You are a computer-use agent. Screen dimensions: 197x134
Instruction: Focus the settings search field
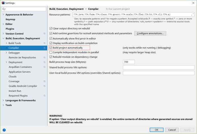click(24, 9)
